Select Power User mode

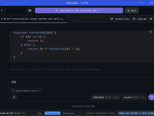pyautogui.click(x=52, y=113)
